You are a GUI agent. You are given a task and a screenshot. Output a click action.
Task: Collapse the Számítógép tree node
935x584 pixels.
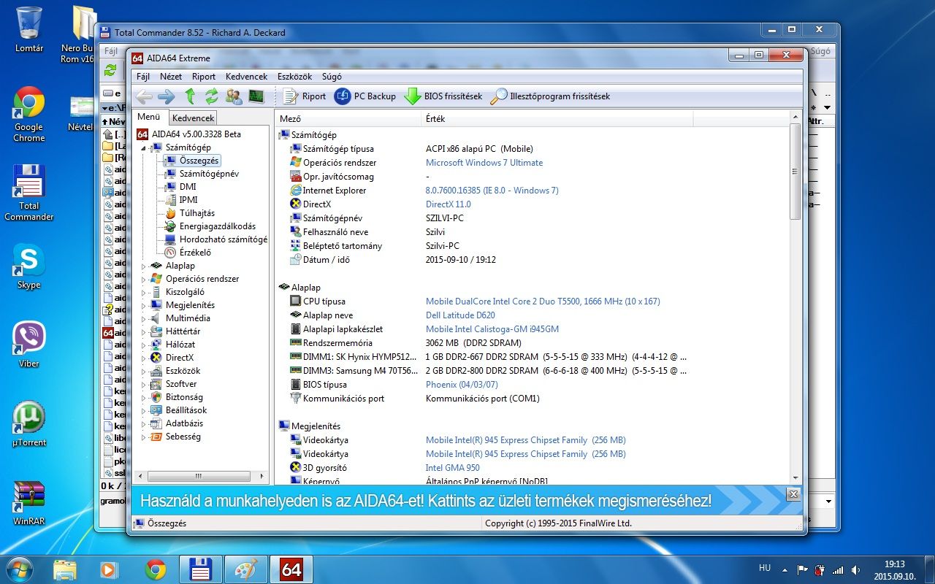(x=144, y=147)
